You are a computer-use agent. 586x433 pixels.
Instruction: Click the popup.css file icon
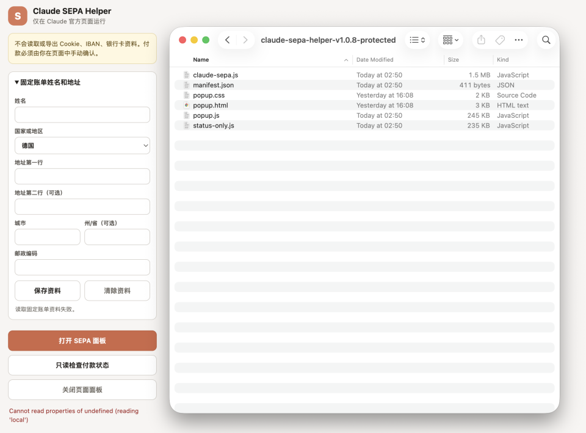[187, 95]
